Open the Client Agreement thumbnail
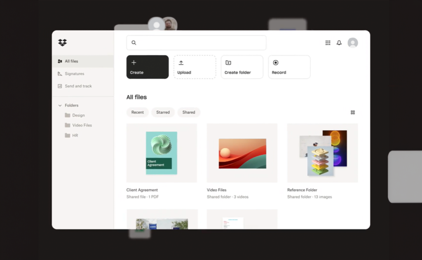 (162, 153)
